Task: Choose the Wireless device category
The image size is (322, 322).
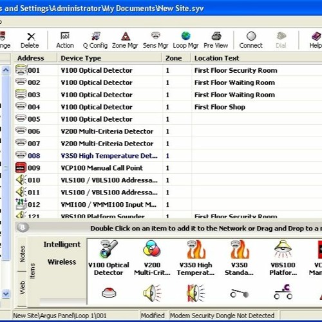Action: [62, 261]
